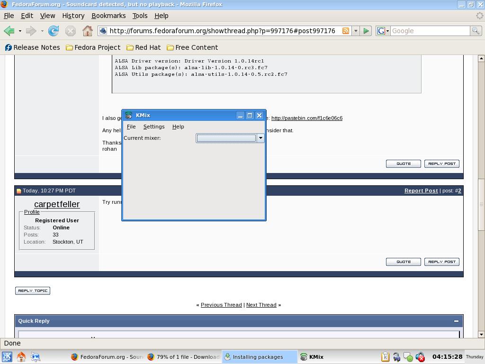Click the URL address field
485x364 pixels.
click(x=223, y=31)
